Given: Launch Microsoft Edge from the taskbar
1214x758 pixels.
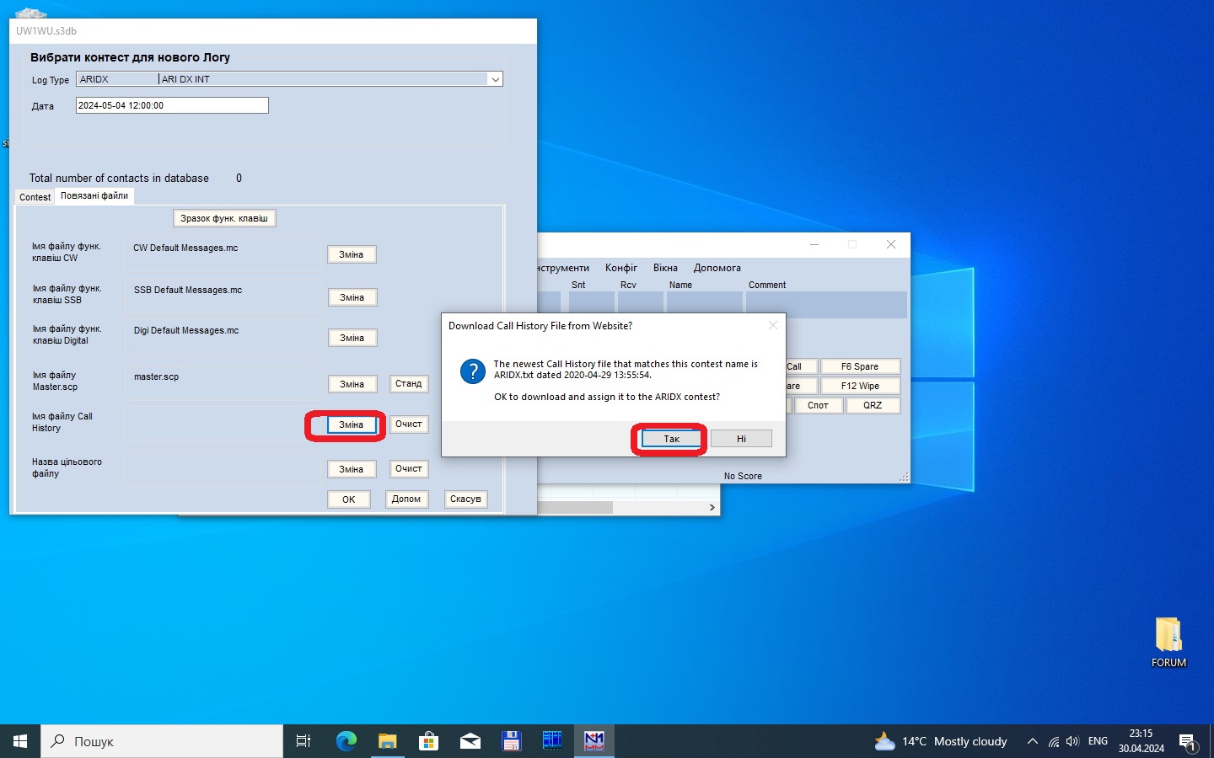Looking at the screenshot, I should pos(346,741).
